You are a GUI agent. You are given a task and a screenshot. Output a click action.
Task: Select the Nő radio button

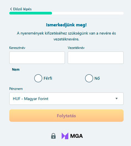(89, 78)
